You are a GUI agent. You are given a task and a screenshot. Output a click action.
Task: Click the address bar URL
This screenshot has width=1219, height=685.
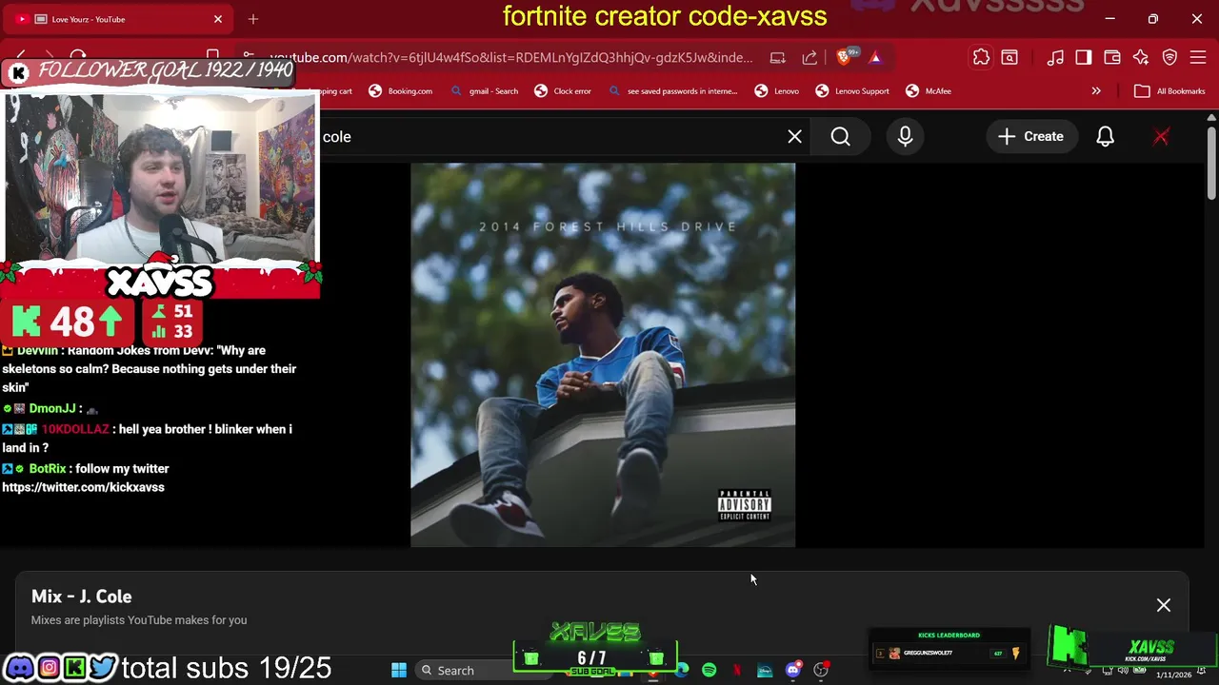[x=511, y=57]
